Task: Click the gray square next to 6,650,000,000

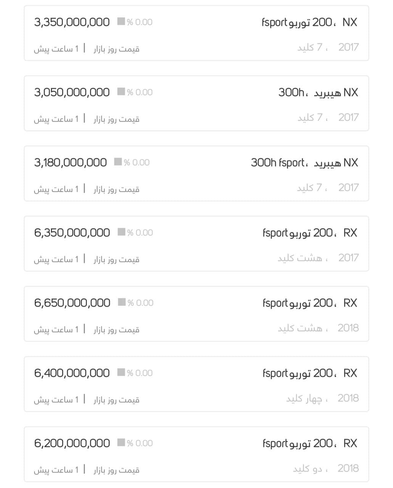Action: click(122, 302)
